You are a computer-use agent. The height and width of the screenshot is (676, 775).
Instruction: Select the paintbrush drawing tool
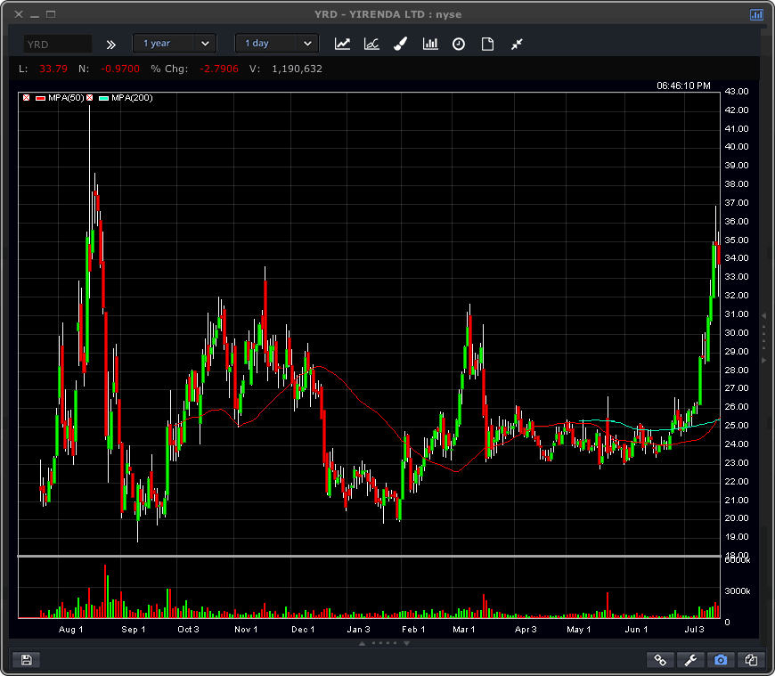(x=401, y=44)
